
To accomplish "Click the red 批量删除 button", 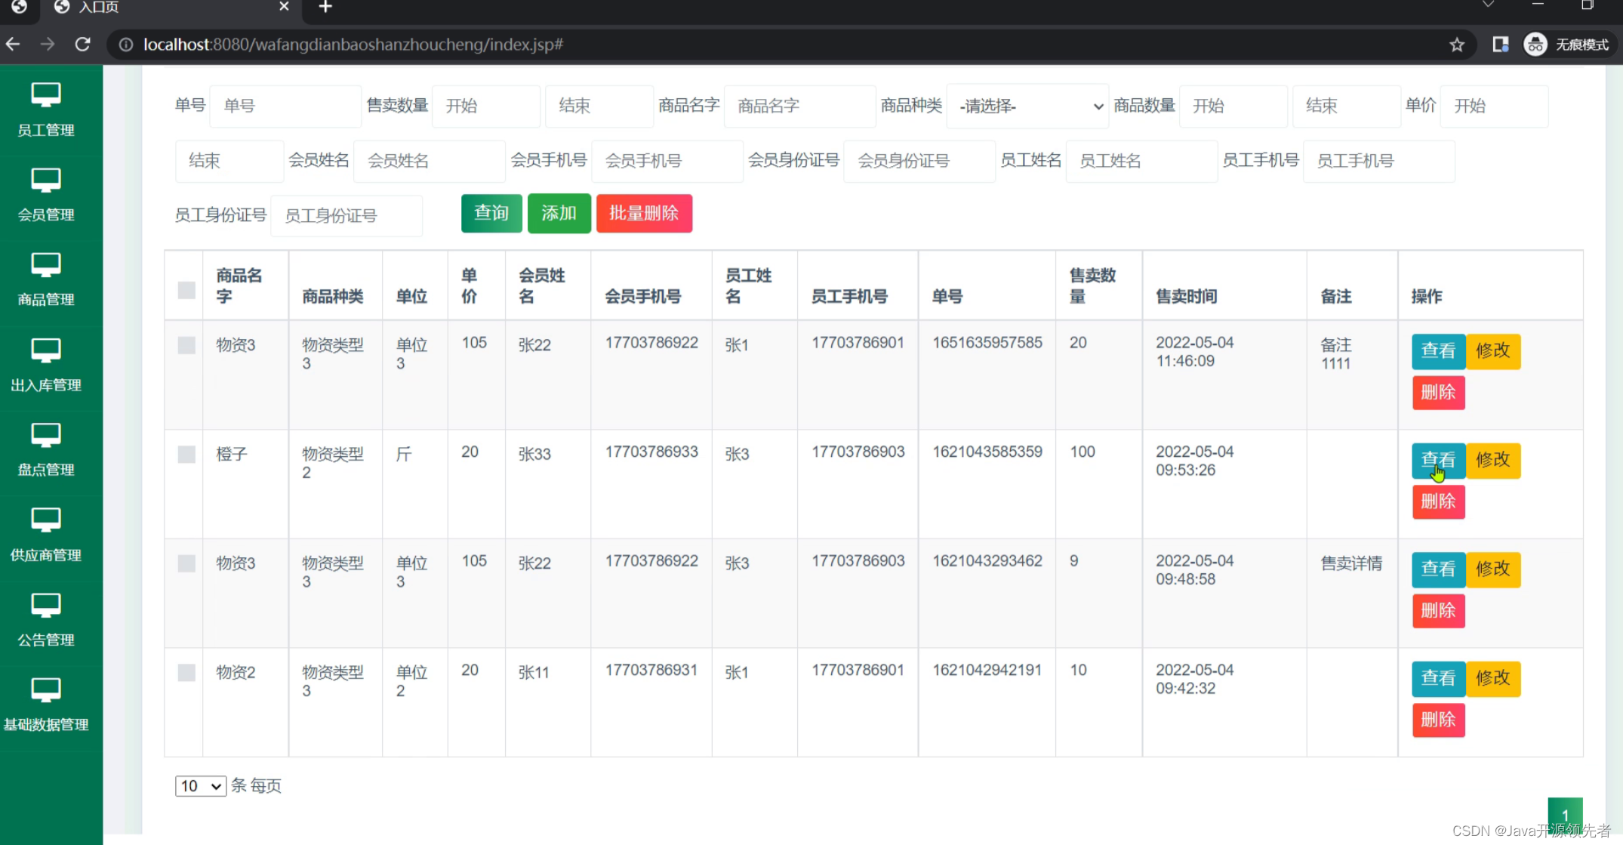I will 644,213.
